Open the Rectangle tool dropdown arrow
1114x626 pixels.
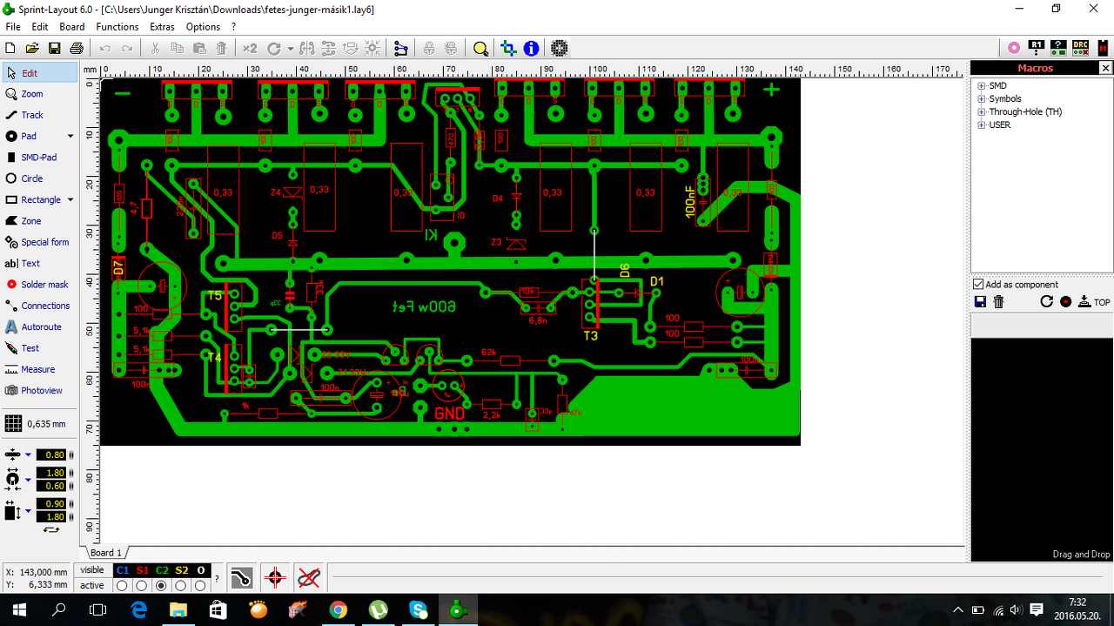70,200
